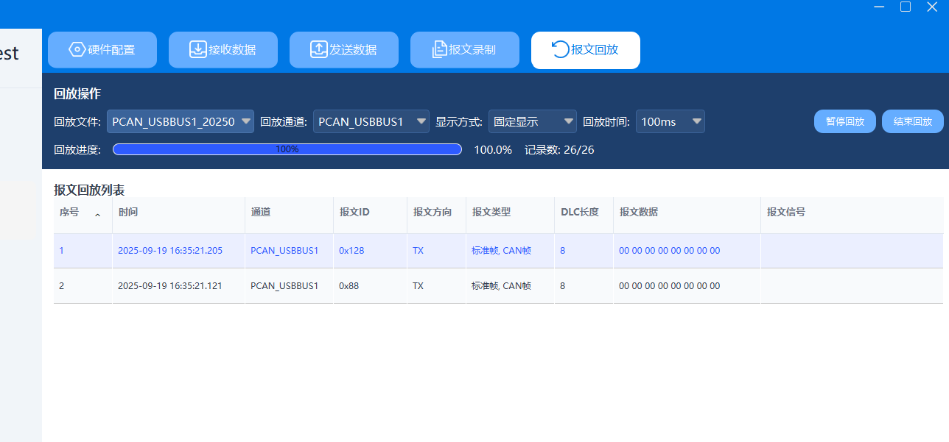Click the 报文ID column header
The width and height of the screenshot is (949, 442).
click(354, 213)
